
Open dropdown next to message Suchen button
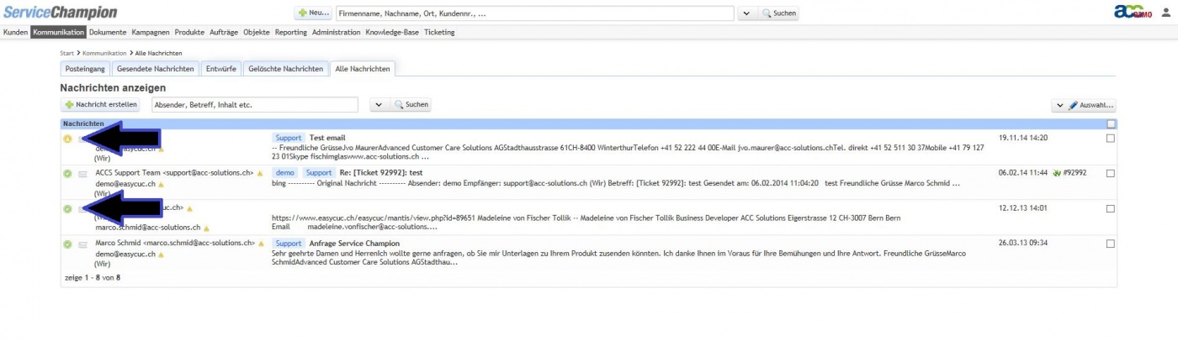(x=379, y=105)
